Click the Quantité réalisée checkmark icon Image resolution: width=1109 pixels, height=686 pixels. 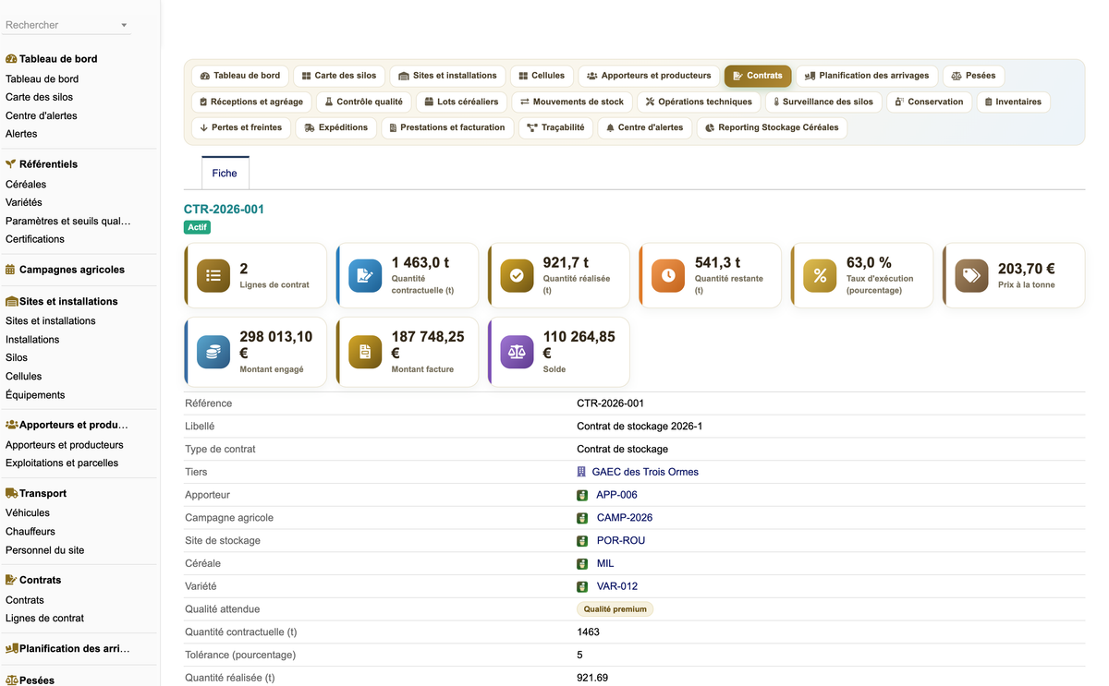pyautogui.click(x=517, y=275)
